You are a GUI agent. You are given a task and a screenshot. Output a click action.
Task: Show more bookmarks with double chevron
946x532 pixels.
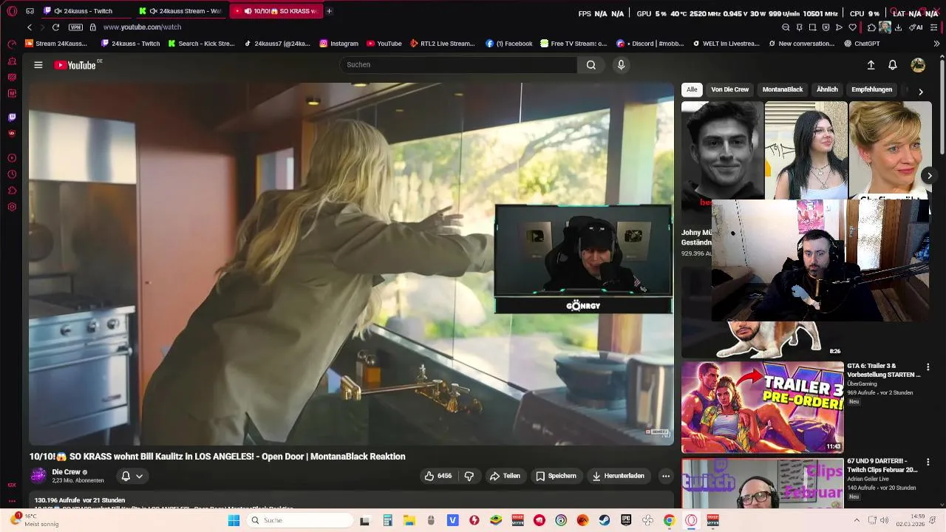point(936,44)
